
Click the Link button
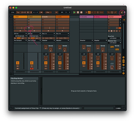tap(13, 12)
